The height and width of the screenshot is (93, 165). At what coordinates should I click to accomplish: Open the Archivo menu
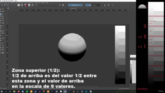pos(2,3)
